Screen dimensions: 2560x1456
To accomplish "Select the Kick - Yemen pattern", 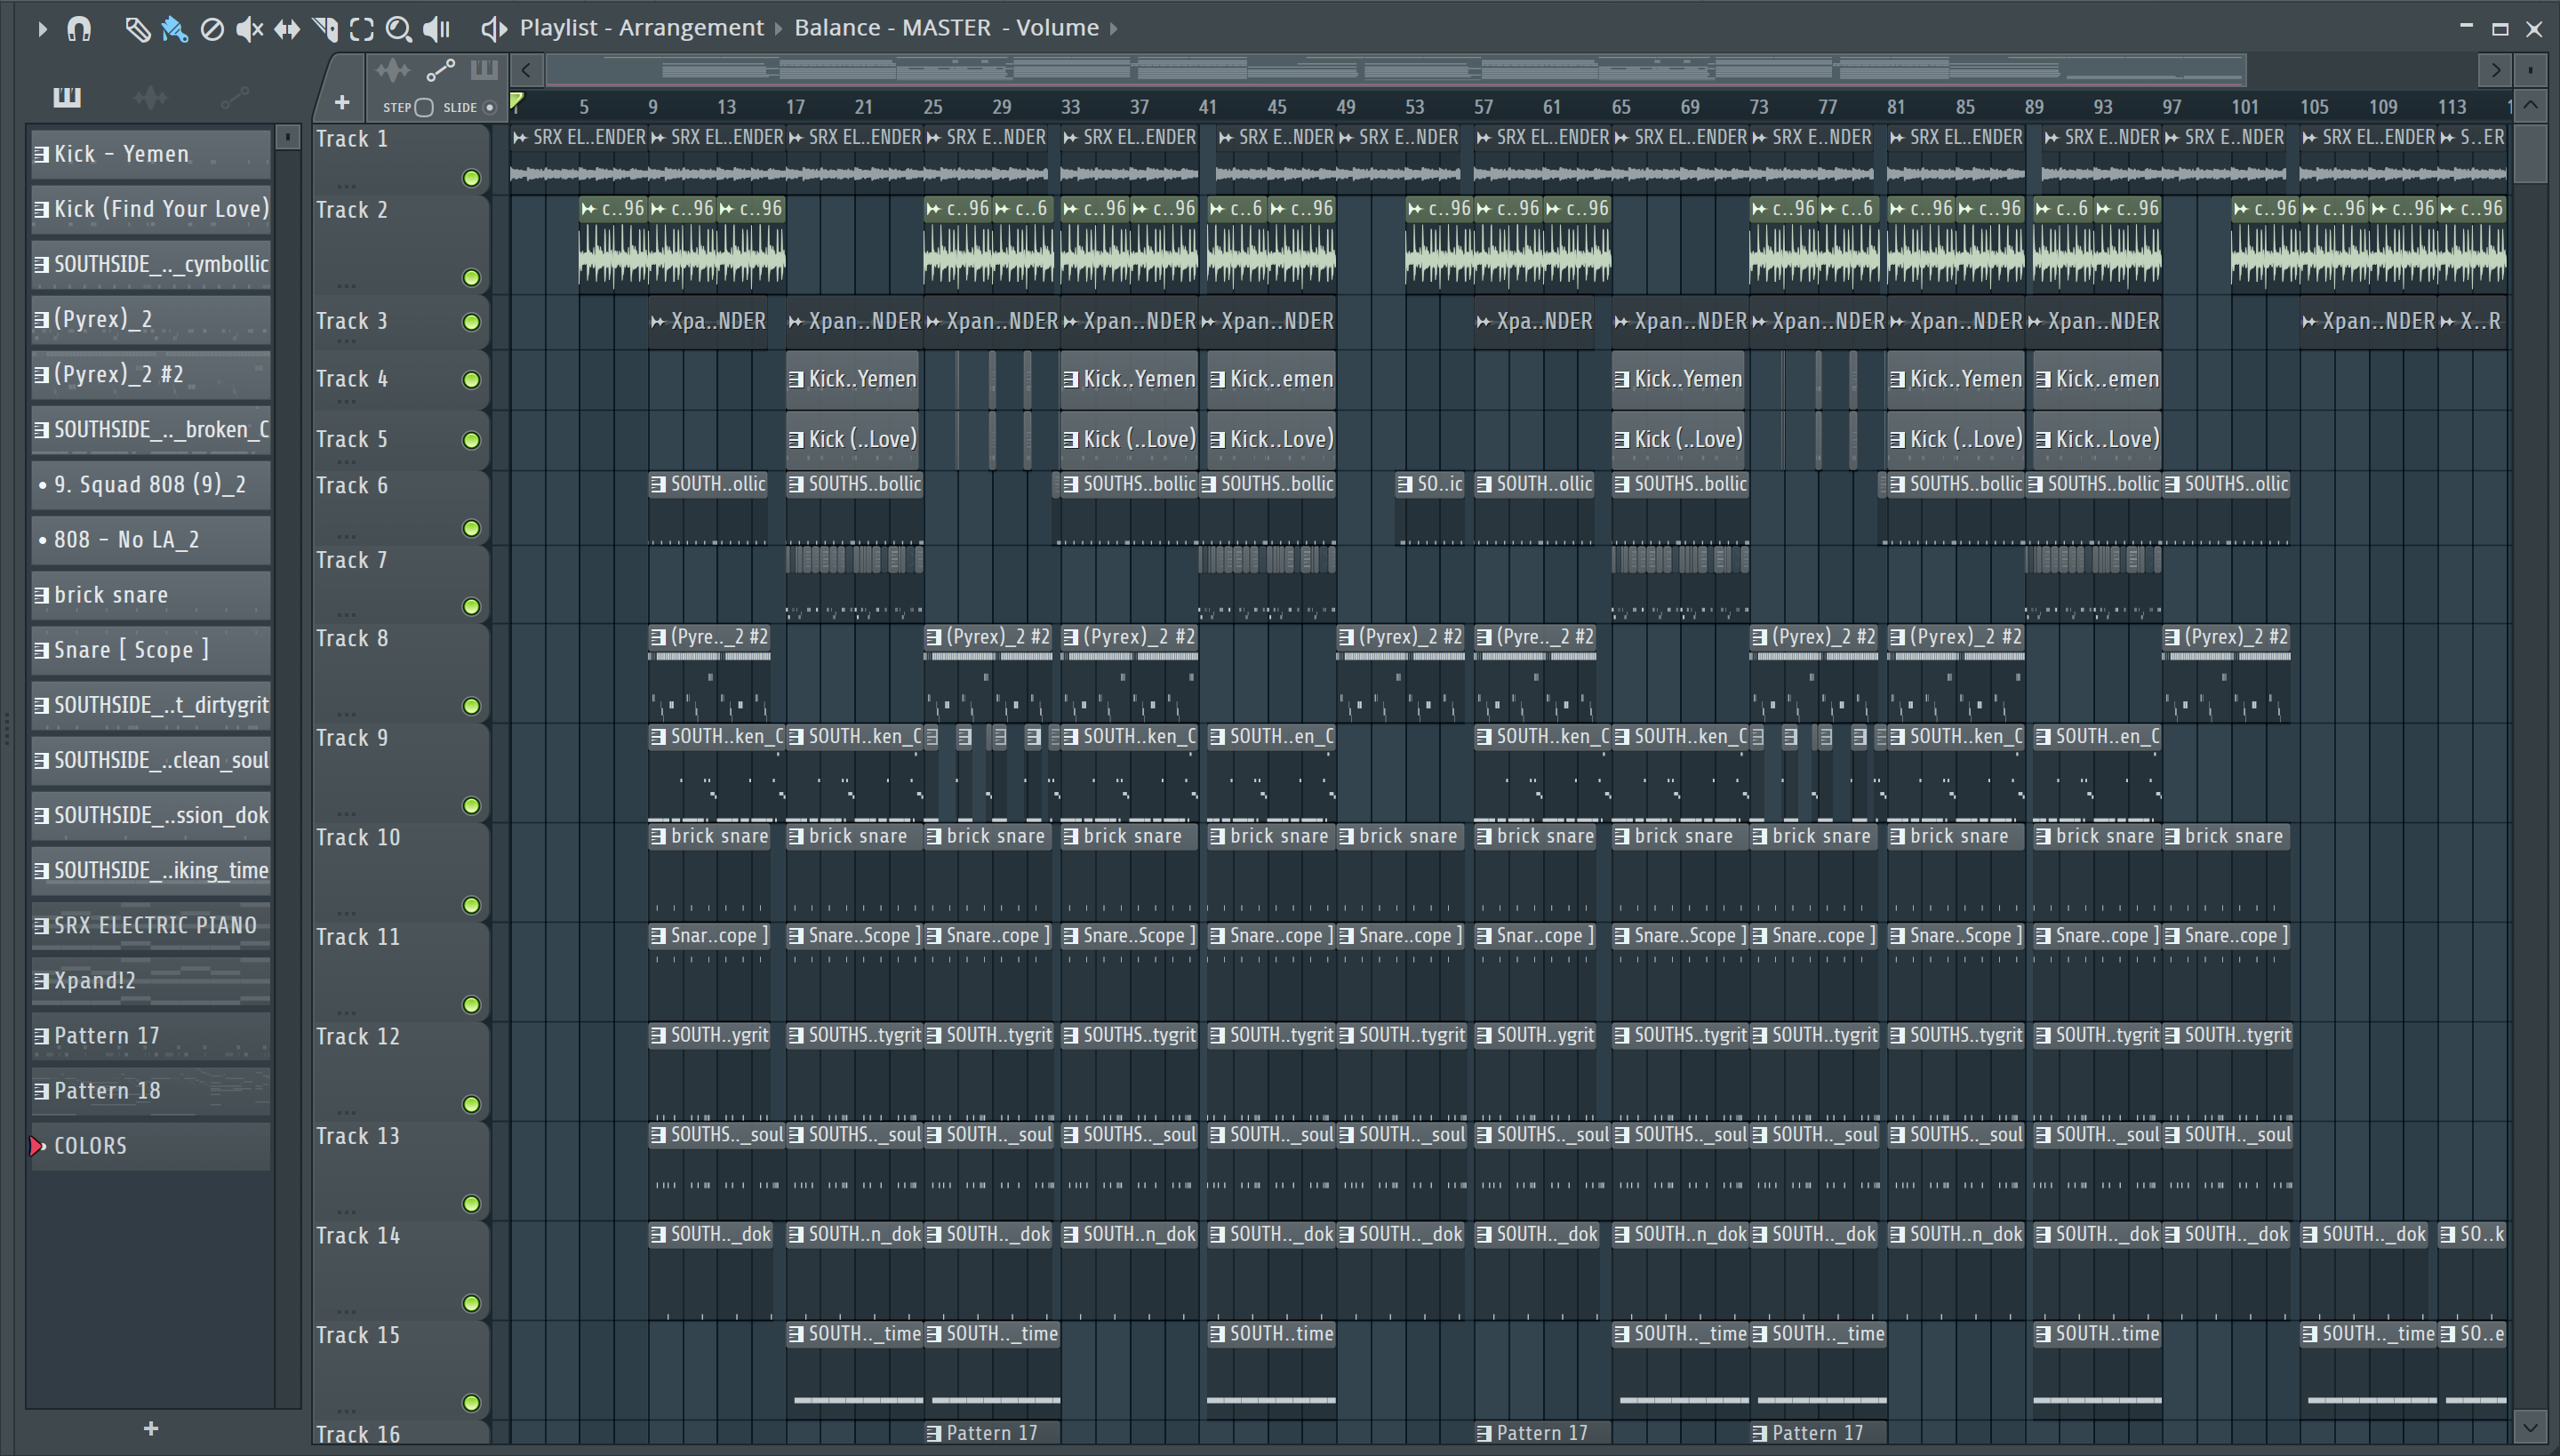I will pyautogui.click(x=151, y=154).
